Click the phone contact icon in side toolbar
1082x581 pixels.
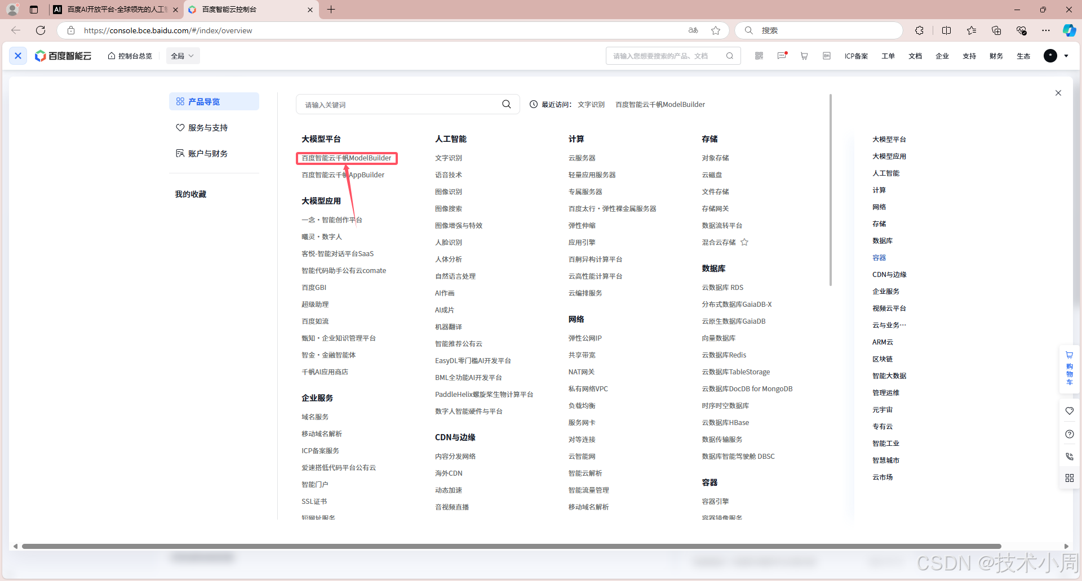[1069, 457]
